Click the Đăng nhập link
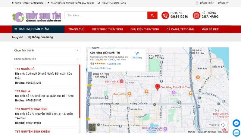 point(207,3)
